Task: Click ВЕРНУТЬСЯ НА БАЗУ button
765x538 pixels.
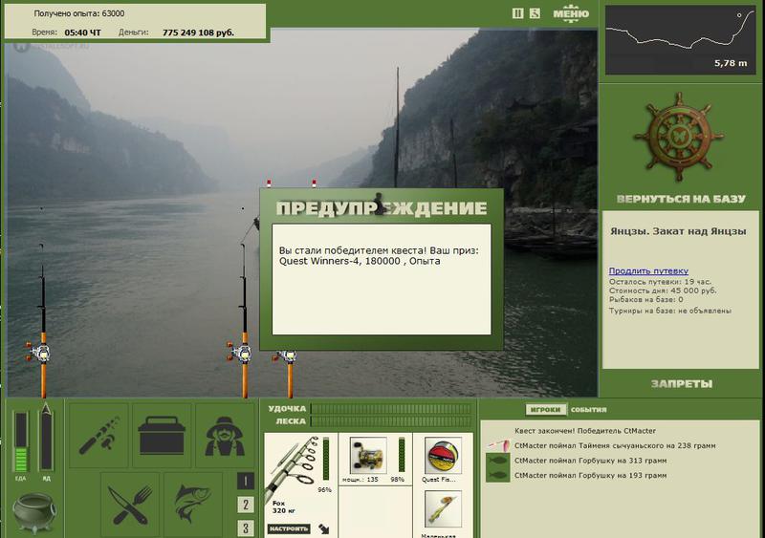Action: point(681,199)
